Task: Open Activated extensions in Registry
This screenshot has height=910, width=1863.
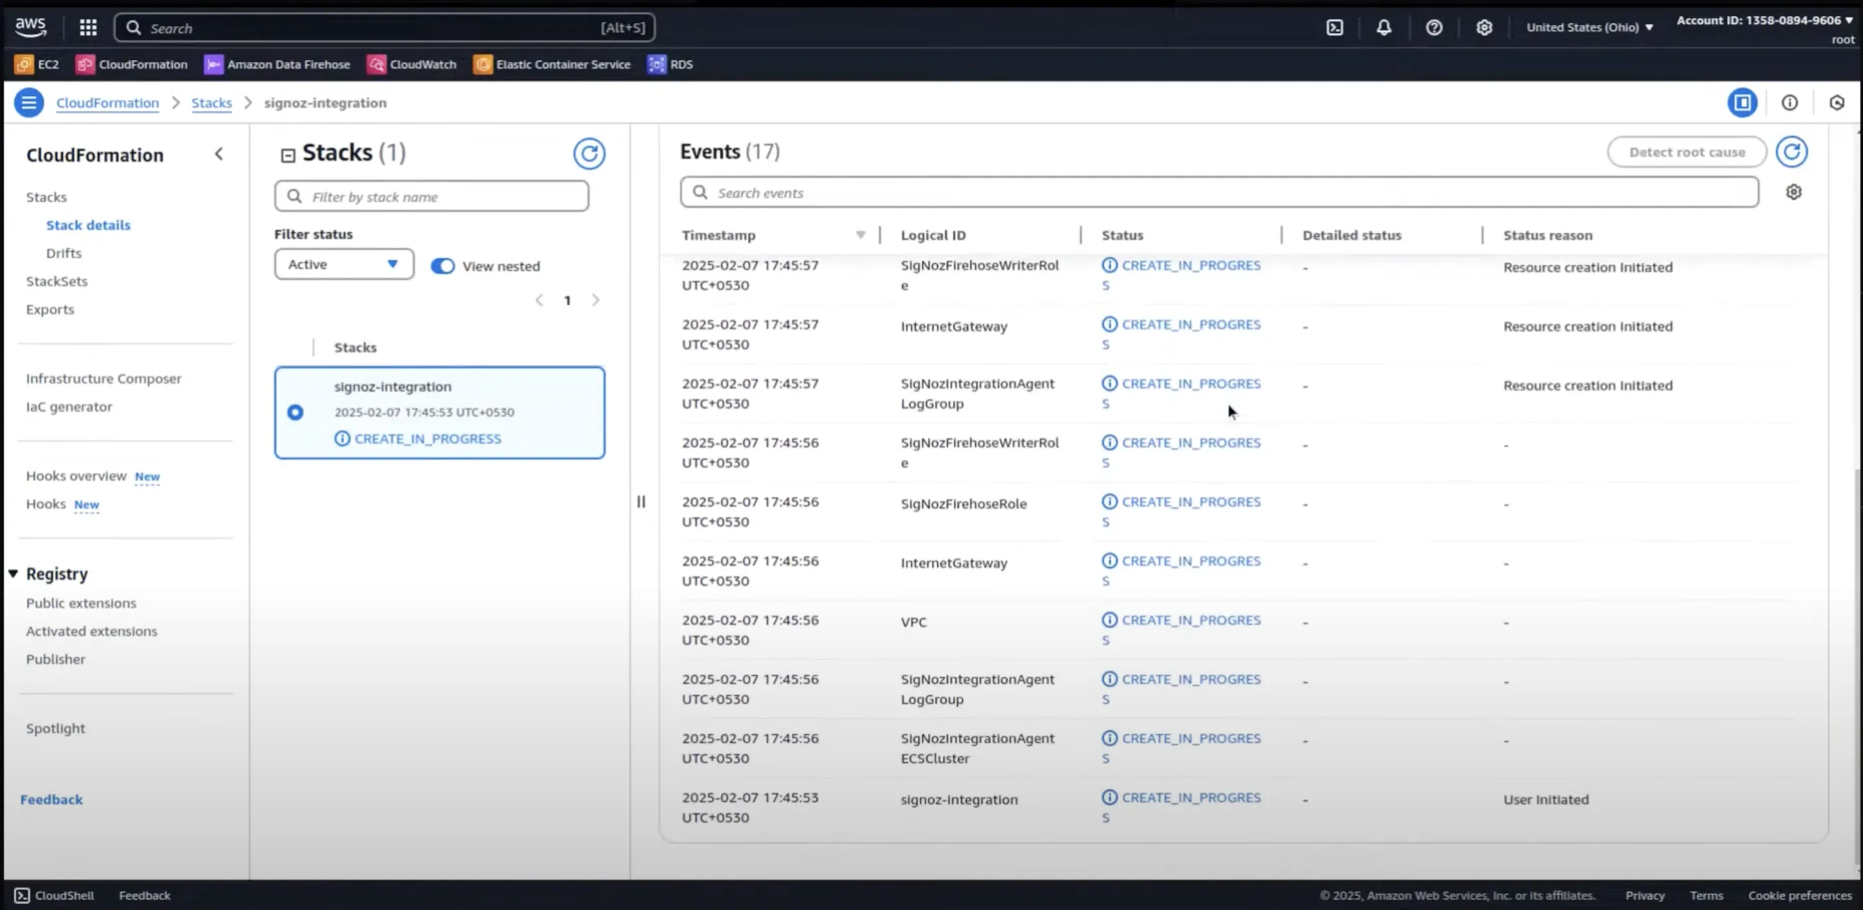Action: [x=91, y=631]
